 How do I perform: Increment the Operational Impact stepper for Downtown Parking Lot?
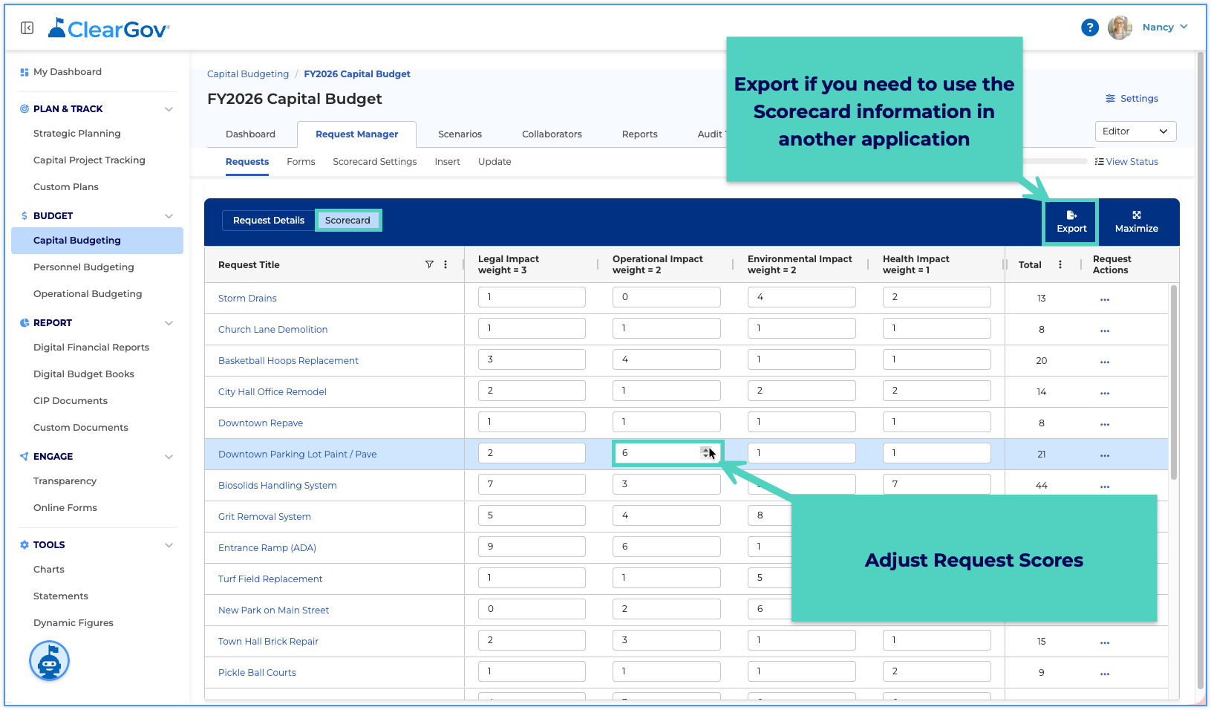click(705, 450)
